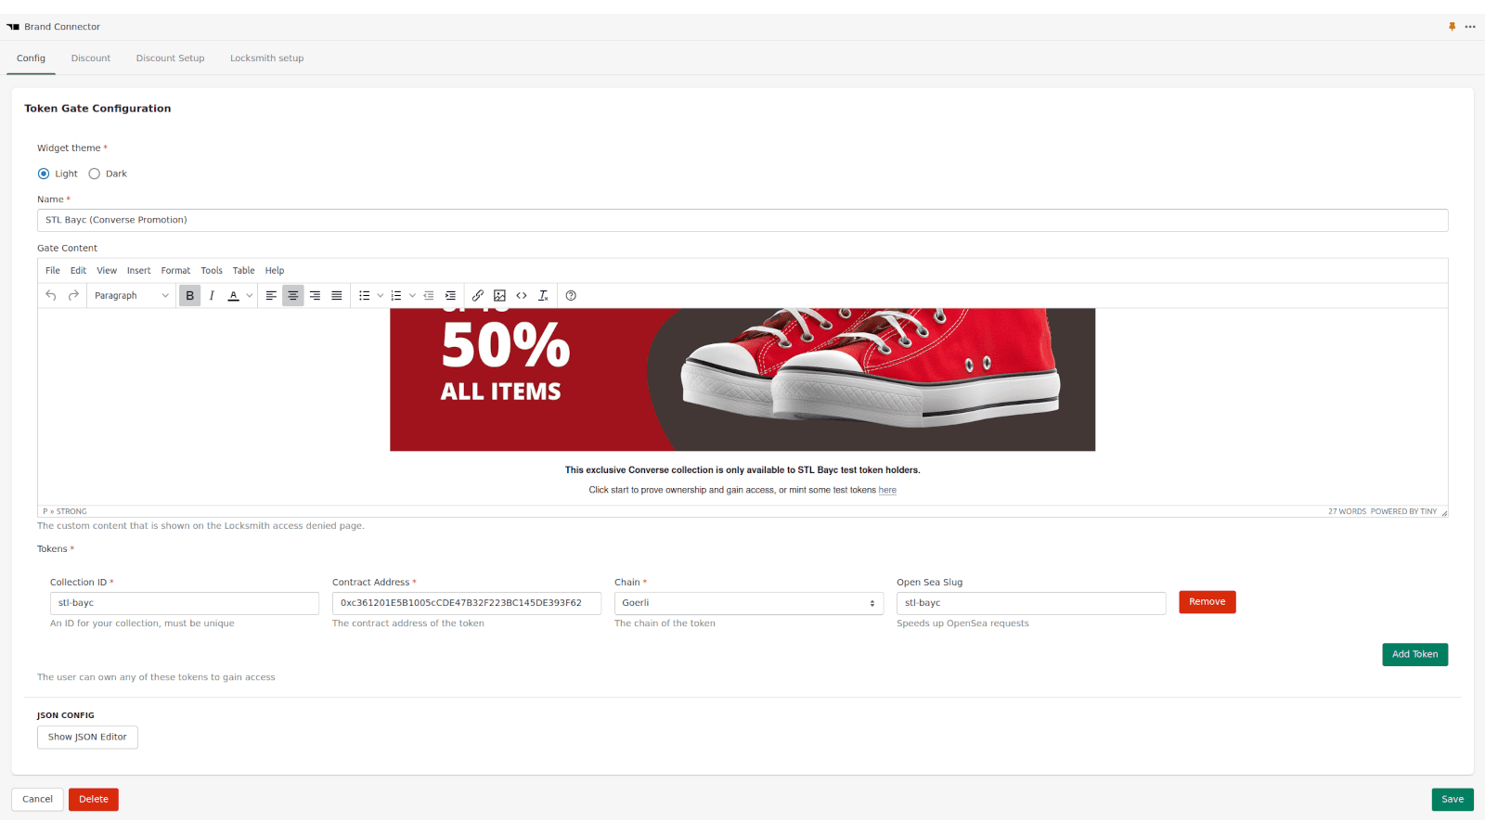The width and height of the screenshot is (1485, 835).
Task: Pin the Brand Connector app
Action: pyautogui.click(x=1452, y=27)
